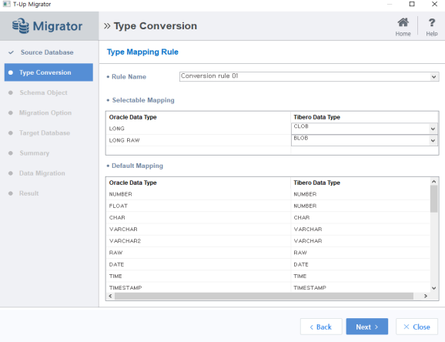The image size is (445, 342).
Task: Click the horizontal scrollbar of Default Mapping
Action: click(x=264, y=296)
